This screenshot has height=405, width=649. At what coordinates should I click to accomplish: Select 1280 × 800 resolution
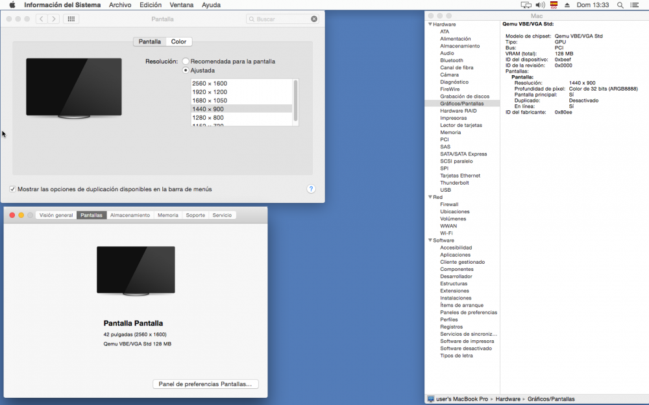(241, 118)
